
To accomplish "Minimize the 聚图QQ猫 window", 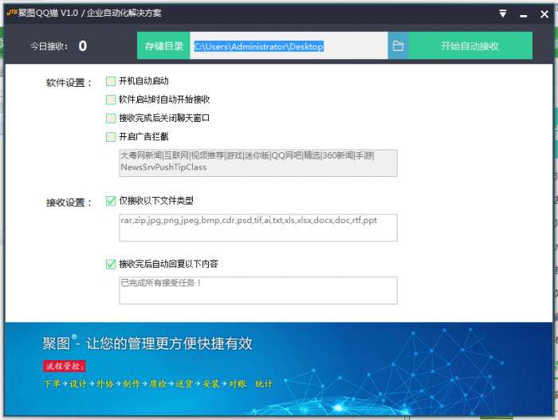I will pyautogui.click(x=523, y=14).
